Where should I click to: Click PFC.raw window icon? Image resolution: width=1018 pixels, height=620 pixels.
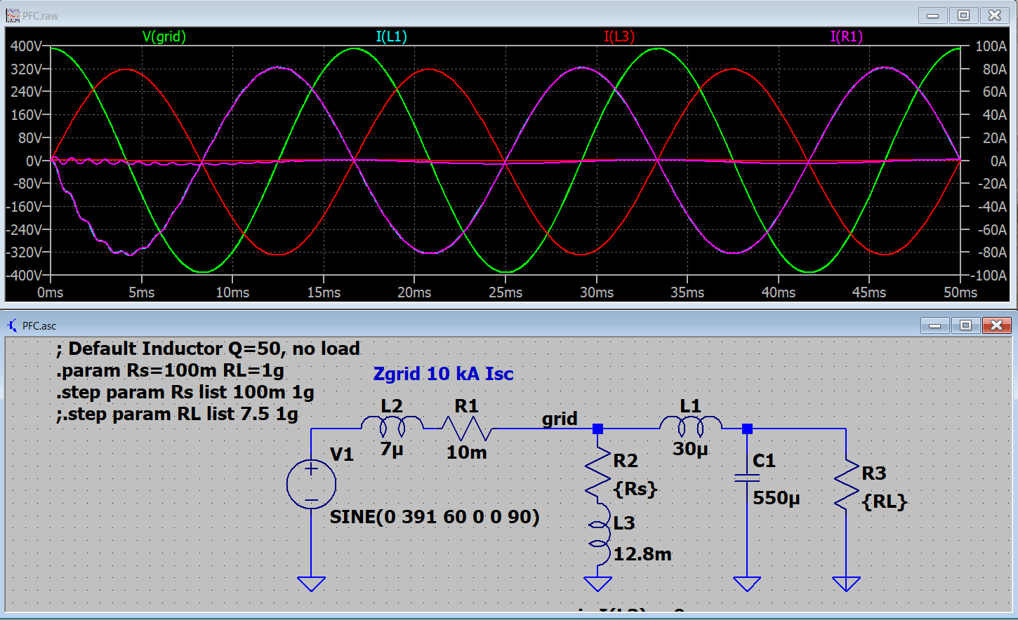click(13, 15)
